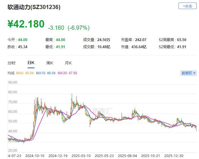This screenshot has width=199, height=159.
Task: Open the 月K monthly chart tab
Action: (68, 63)
